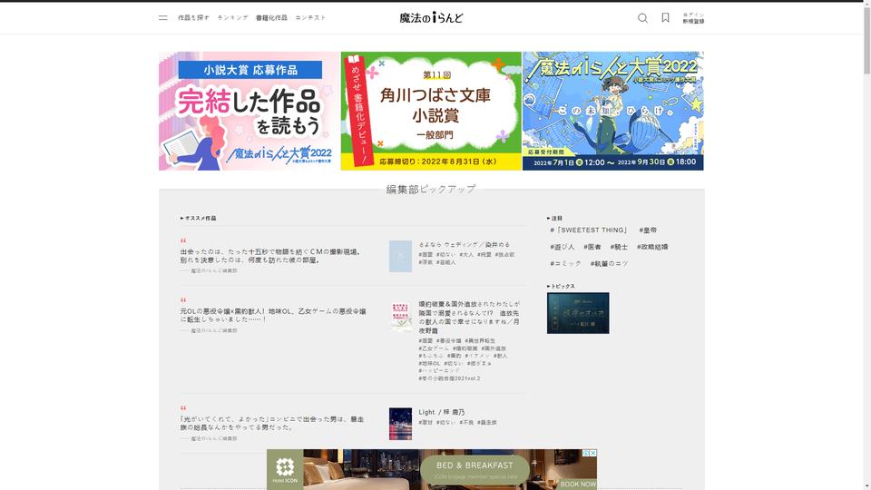
Task: Click the 魔法のiらんど site logo
Action: (x=431, y=18)
